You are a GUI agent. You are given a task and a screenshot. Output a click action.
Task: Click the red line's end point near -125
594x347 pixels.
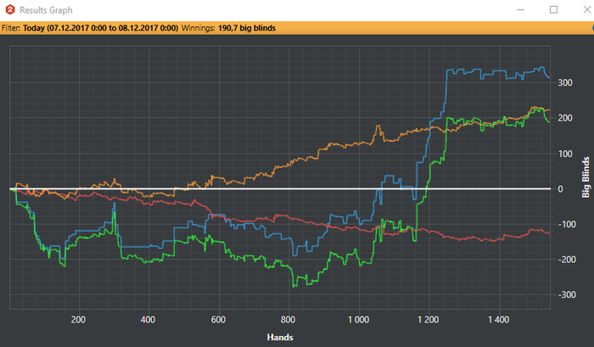(549, 233)
